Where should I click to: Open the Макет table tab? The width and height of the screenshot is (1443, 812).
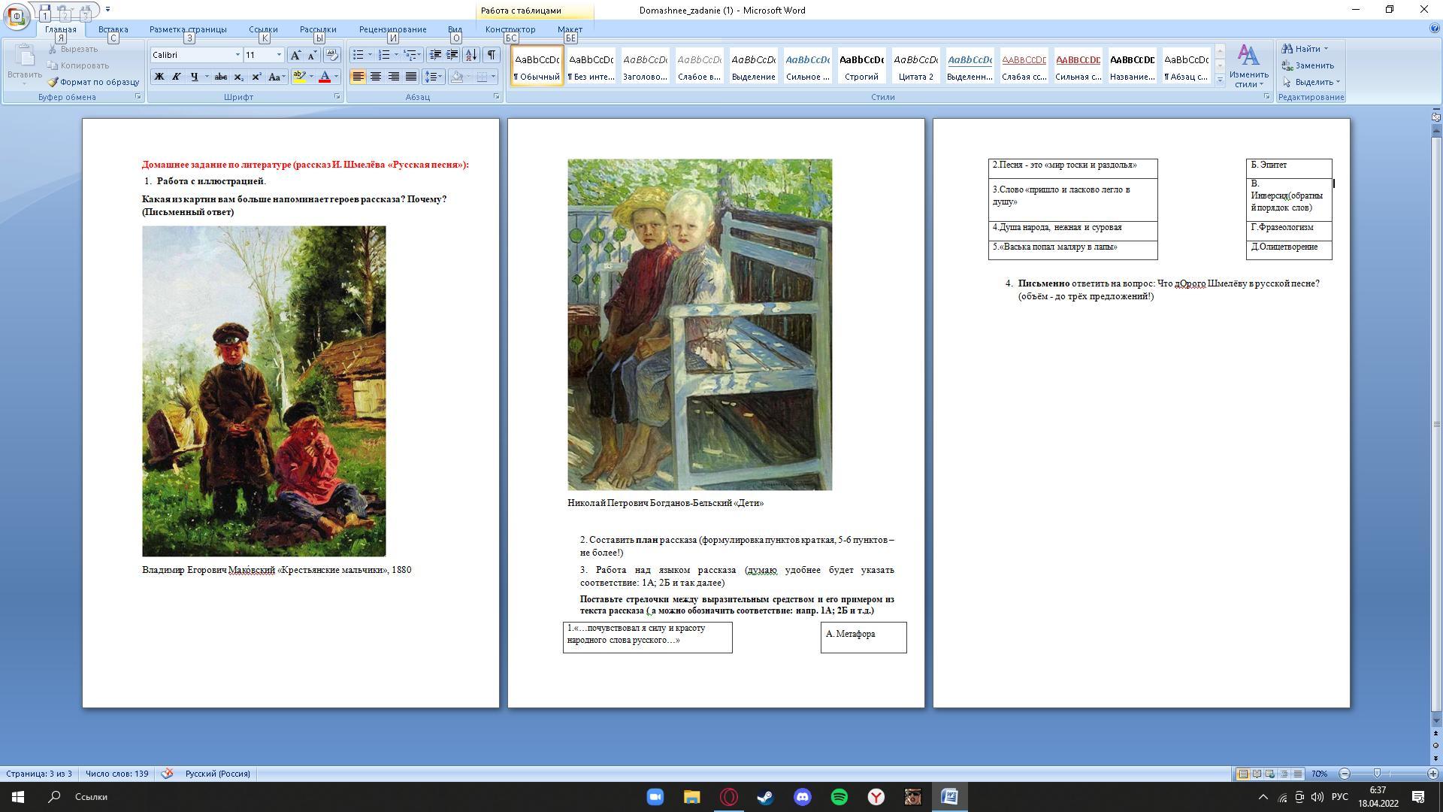(x=570, y=29)
